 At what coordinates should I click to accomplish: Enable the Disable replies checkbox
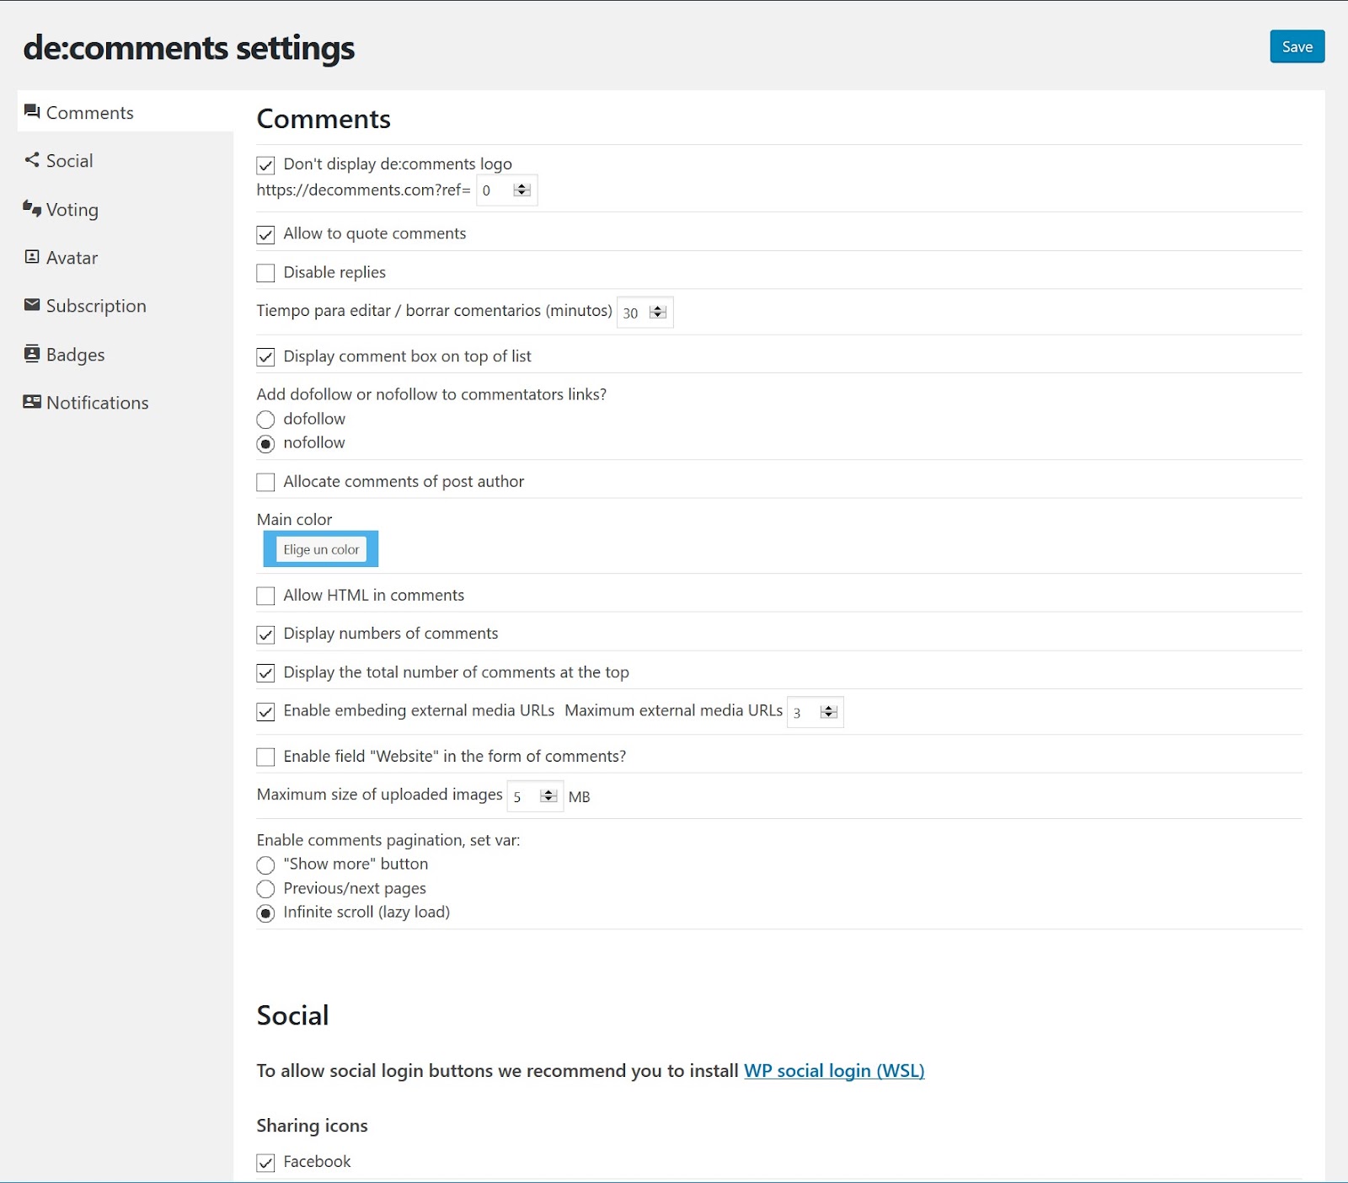265,273
